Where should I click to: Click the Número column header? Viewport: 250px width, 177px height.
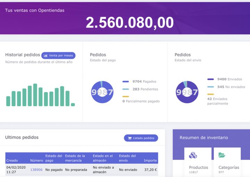click(x=36, y=160)
